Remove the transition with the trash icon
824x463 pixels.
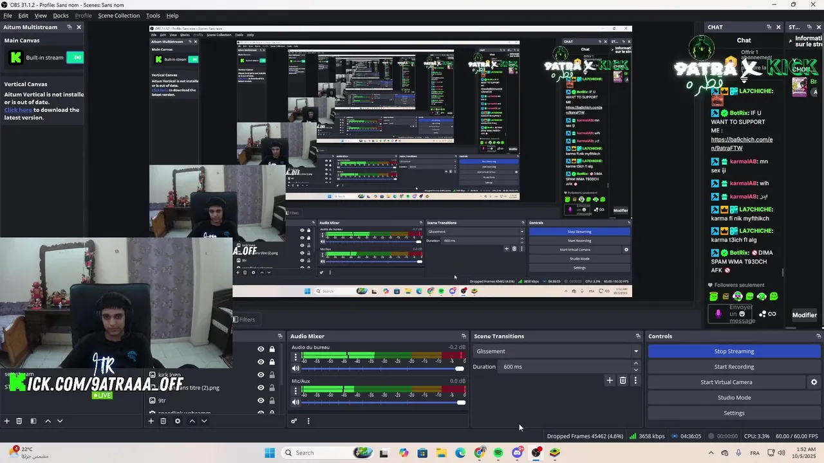tap(623, 381)
